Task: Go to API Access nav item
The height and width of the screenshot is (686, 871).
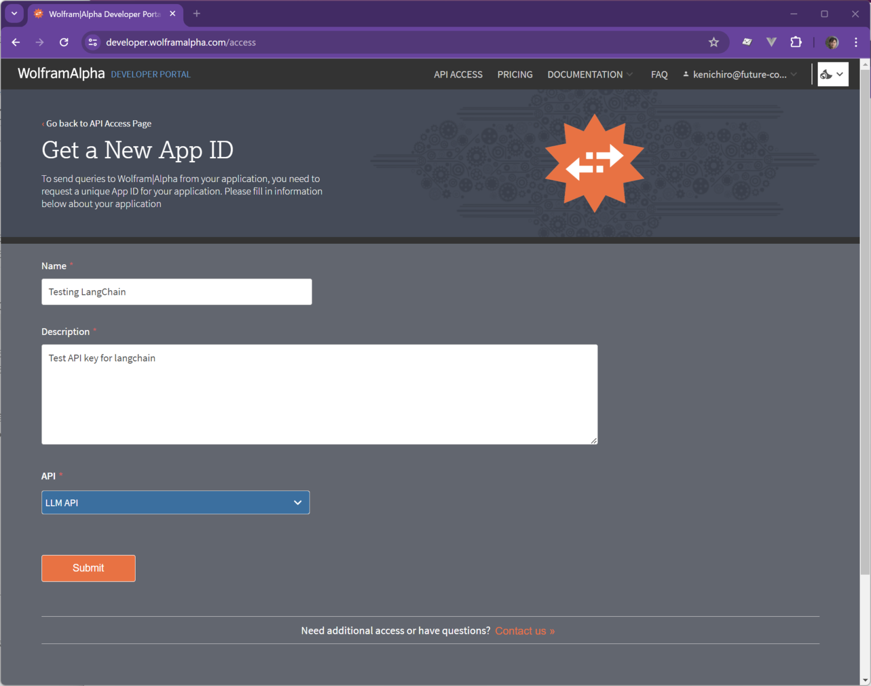Action: [458, 75]
